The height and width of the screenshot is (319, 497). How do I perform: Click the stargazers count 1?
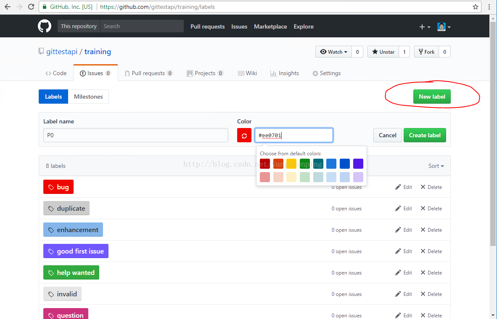pos(404,52)
